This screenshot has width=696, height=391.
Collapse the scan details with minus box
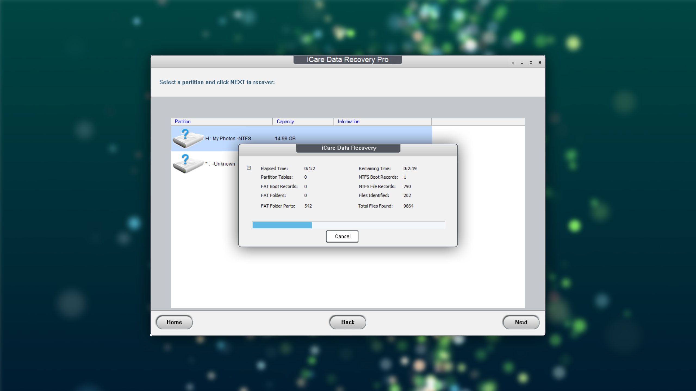pos(249,168)
